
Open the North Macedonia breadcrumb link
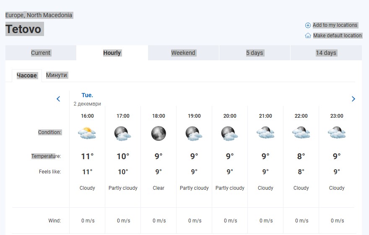(x=49, y=15)
